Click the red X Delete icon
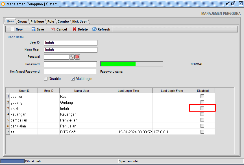Screen dimensions: 244x165 point(75,29)
